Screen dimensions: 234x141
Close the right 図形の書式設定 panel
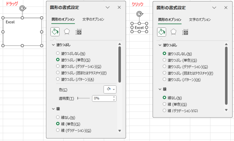point(226,8)
